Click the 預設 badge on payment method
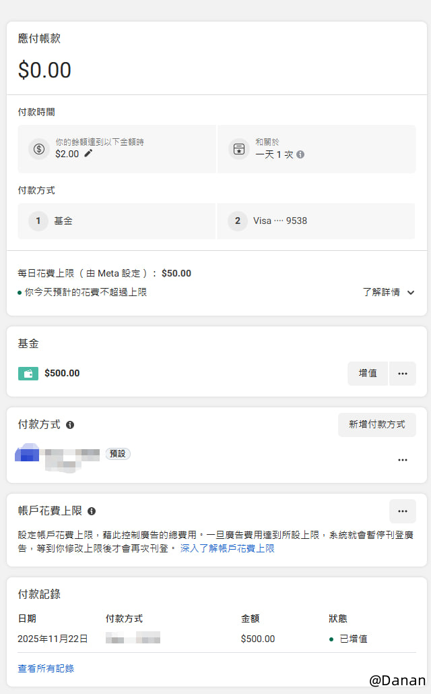The width and height of the screenshot is (431, 694). coord(118,454)
